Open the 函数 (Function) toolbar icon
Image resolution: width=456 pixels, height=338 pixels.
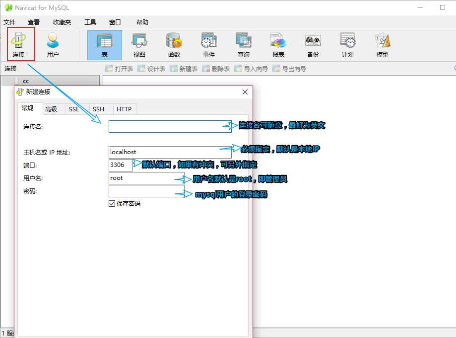(x=174, y=45)
